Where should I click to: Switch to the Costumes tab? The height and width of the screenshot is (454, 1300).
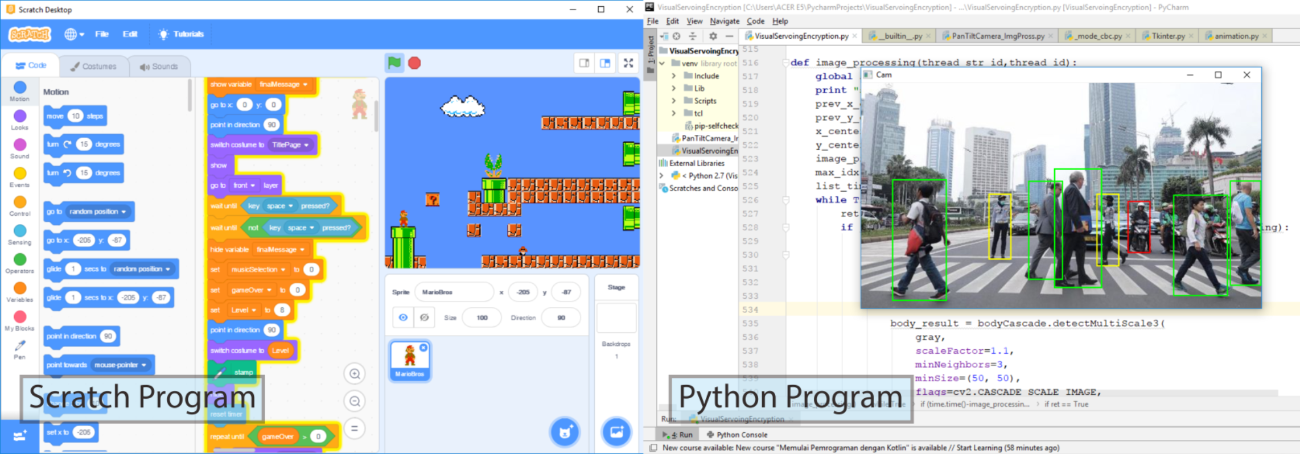[93, 67]
